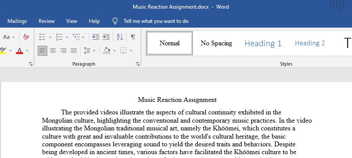Image resolution: width=352 pixels, height=158 pixels.
Task: Click the Line and Paragraph Spacing icon
Action: [x=87, y=51]
